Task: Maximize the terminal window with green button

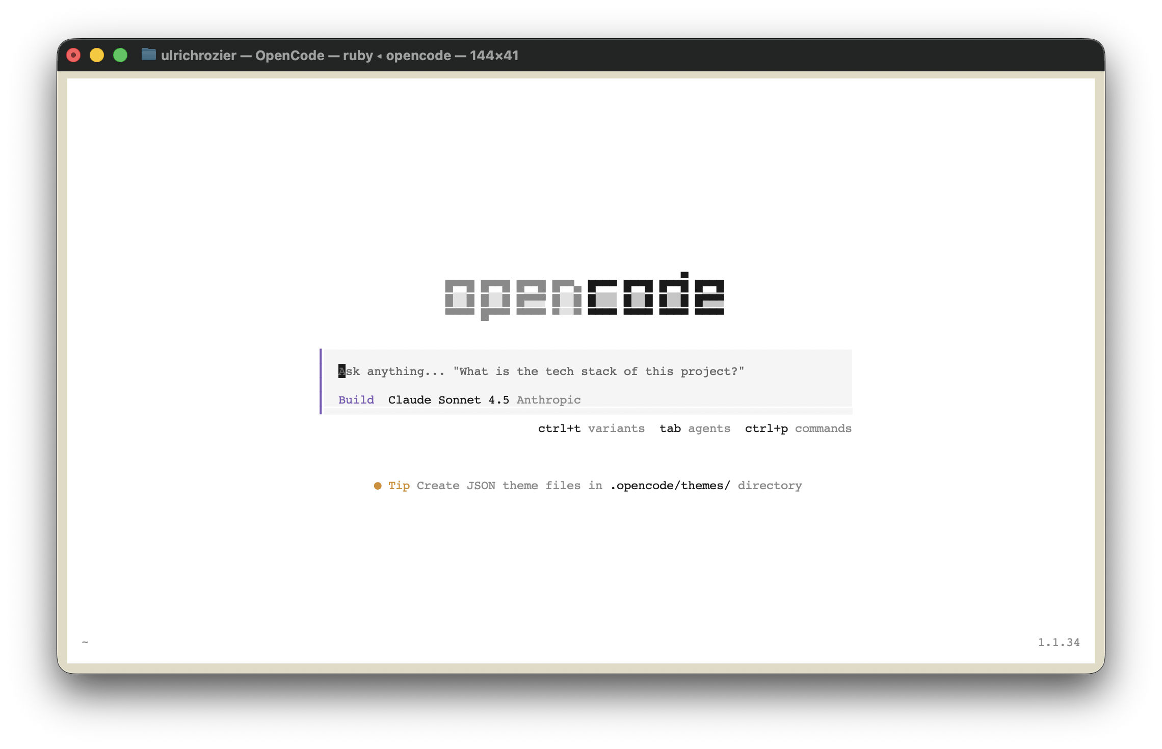Action: pos(120,55)
